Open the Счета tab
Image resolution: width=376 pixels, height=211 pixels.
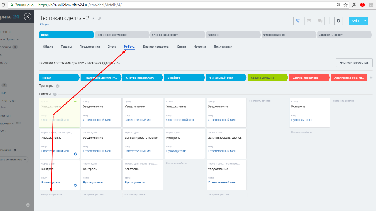click(112, 47)
